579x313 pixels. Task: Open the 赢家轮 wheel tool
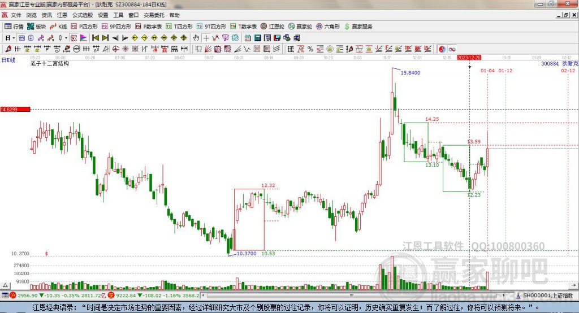(x=300, y=27)
